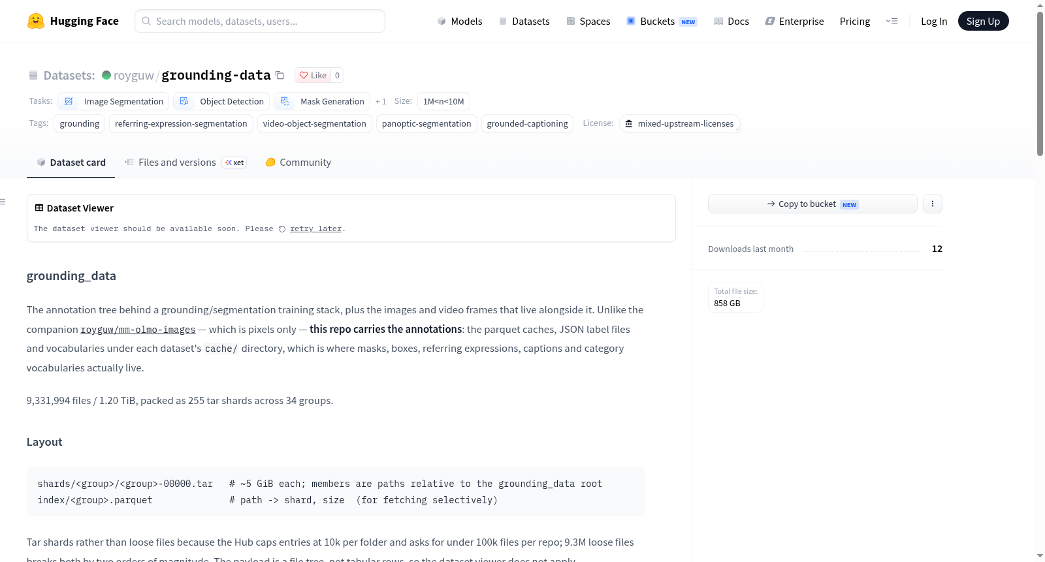Click the Mask Generation task icon
This screenshot has height=562, width=1045.
point(285,101)
